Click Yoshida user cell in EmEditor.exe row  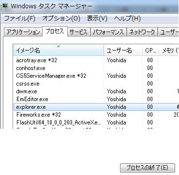(117, 99)
